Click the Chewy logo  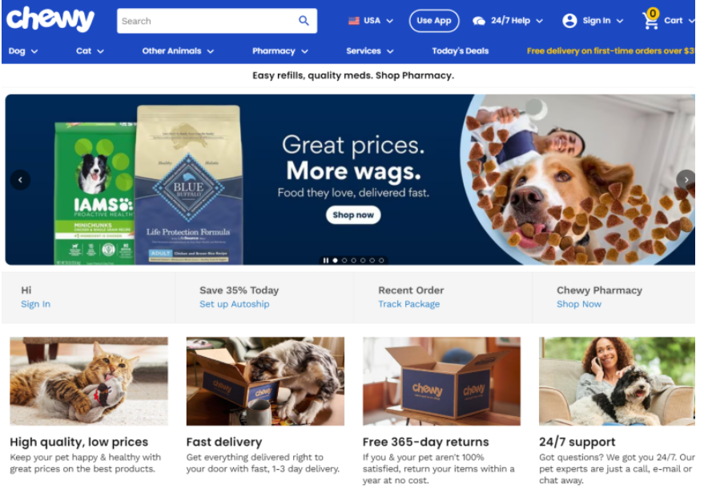pos(50,19)
